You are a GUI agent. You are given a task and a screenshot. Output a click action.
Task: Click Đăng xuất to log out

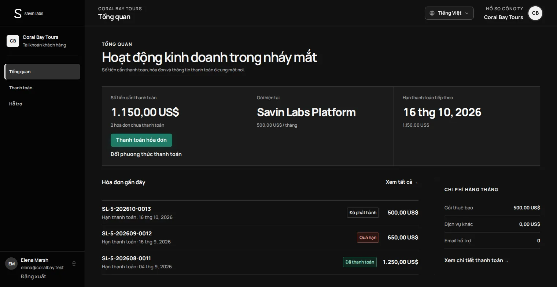[x=33, y=276]
